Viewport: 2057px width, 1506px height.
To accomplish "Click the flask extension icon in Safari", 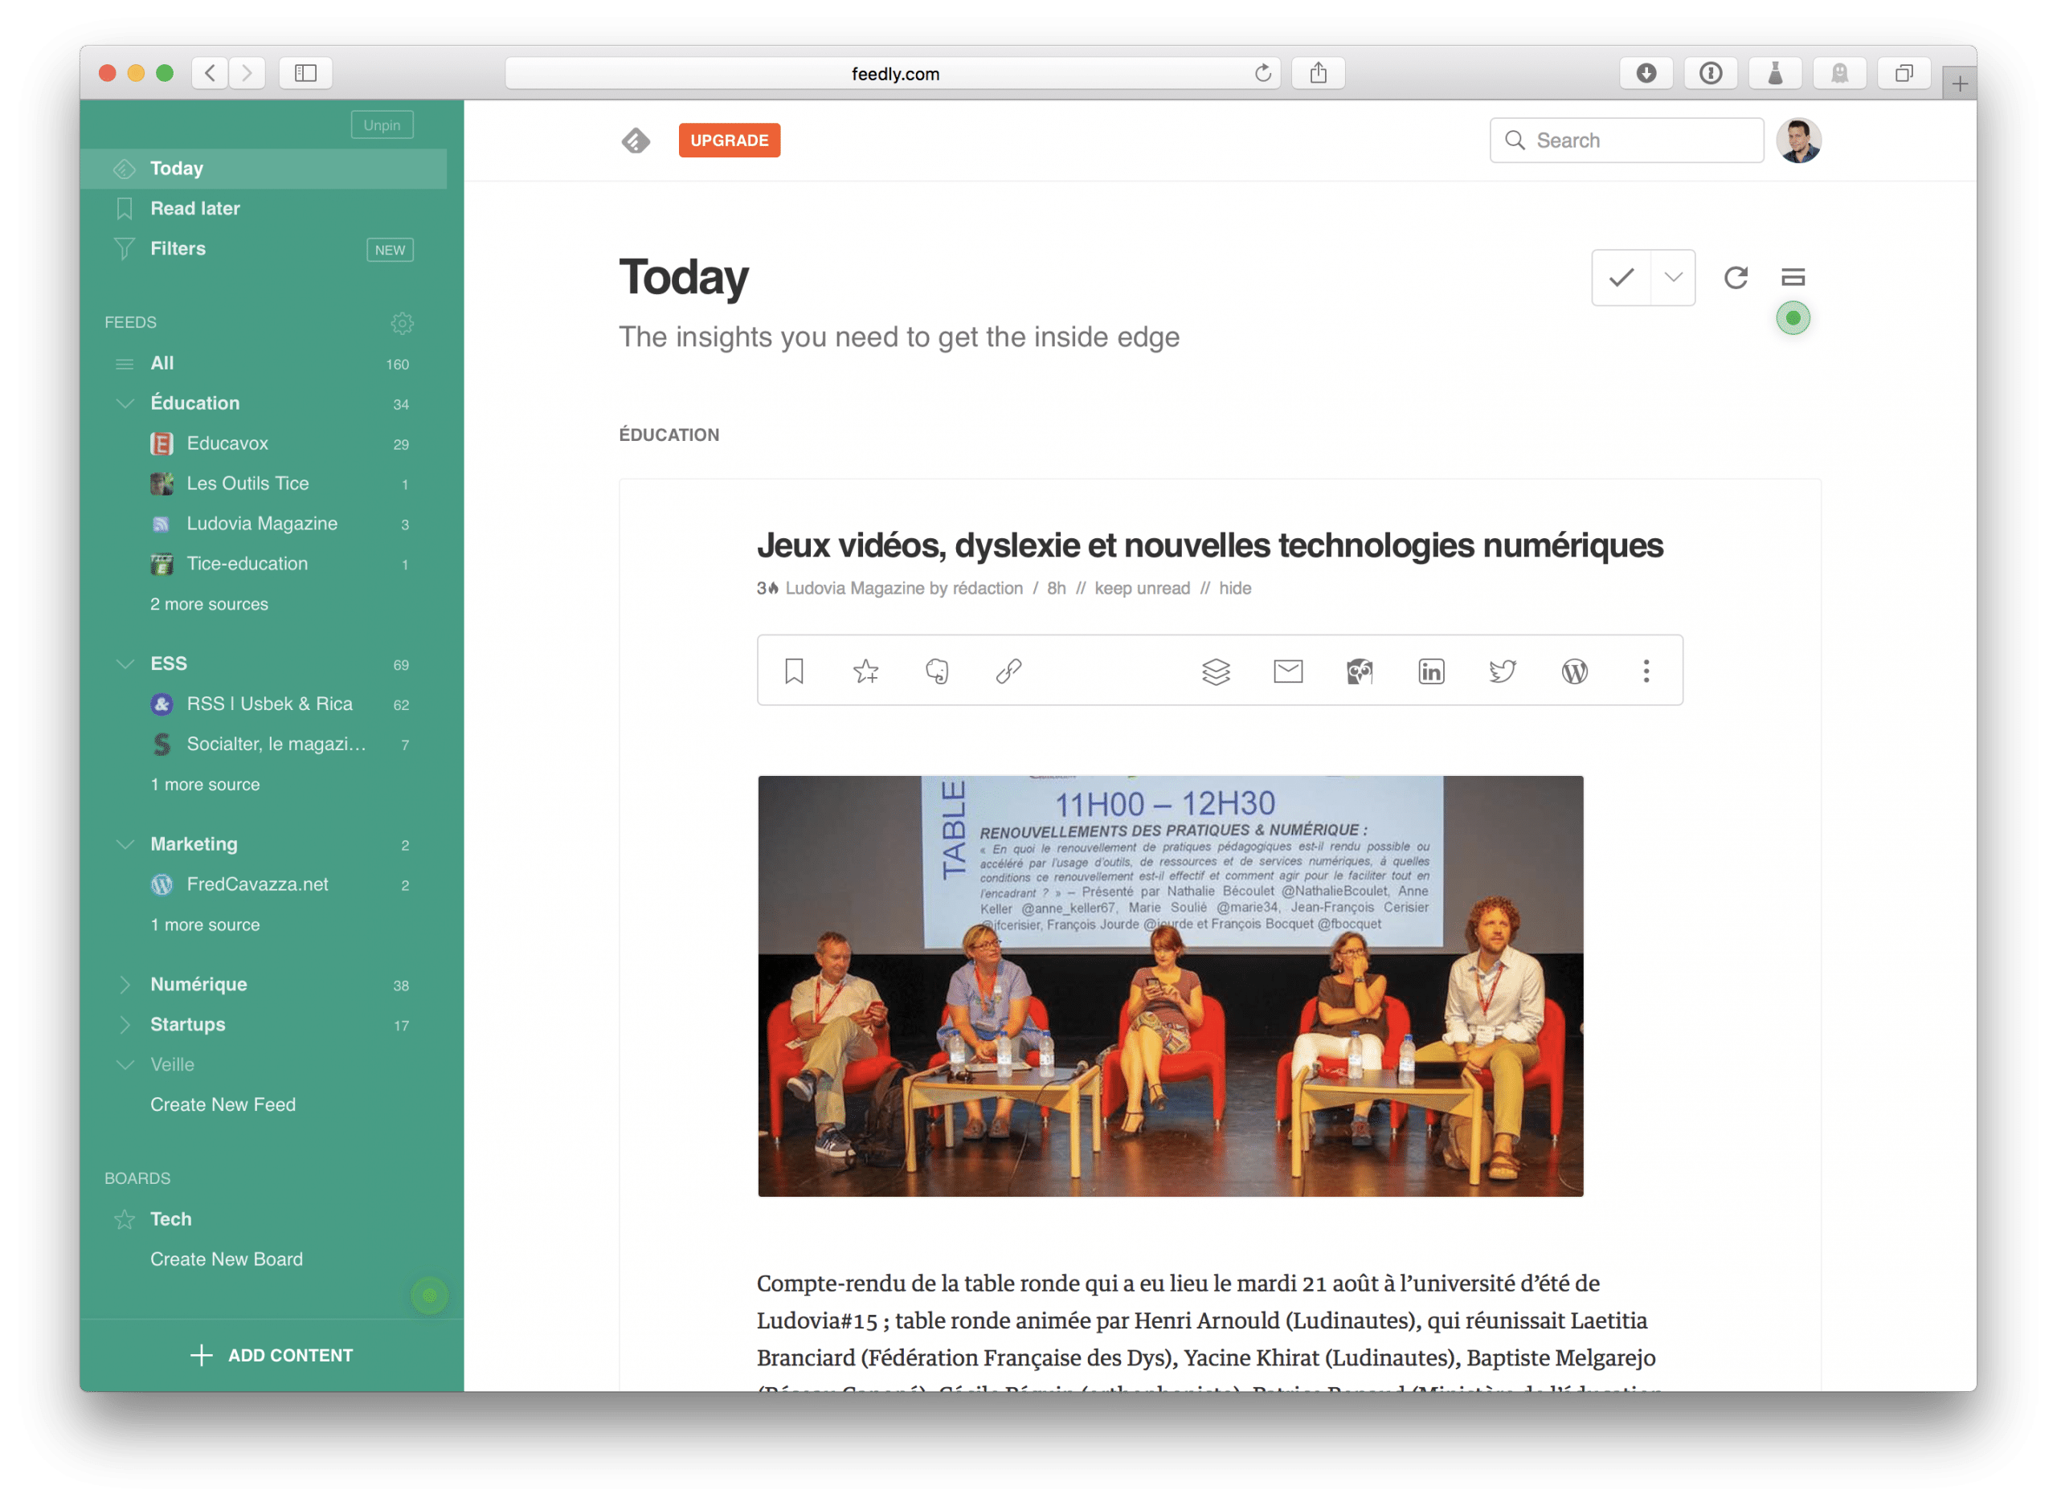I will tap(1774, 73).
